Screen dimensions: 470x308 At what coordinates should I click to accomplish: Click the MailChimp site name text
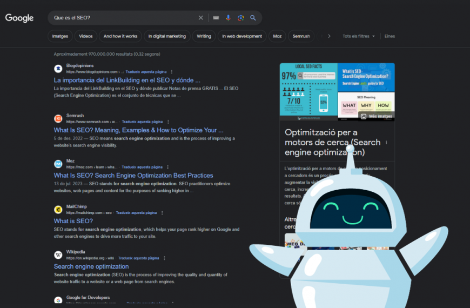click(76, 206)
